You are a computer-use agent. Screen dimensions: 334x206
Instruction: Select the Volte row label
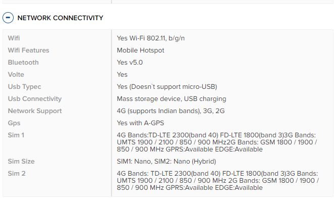(16, 75)
